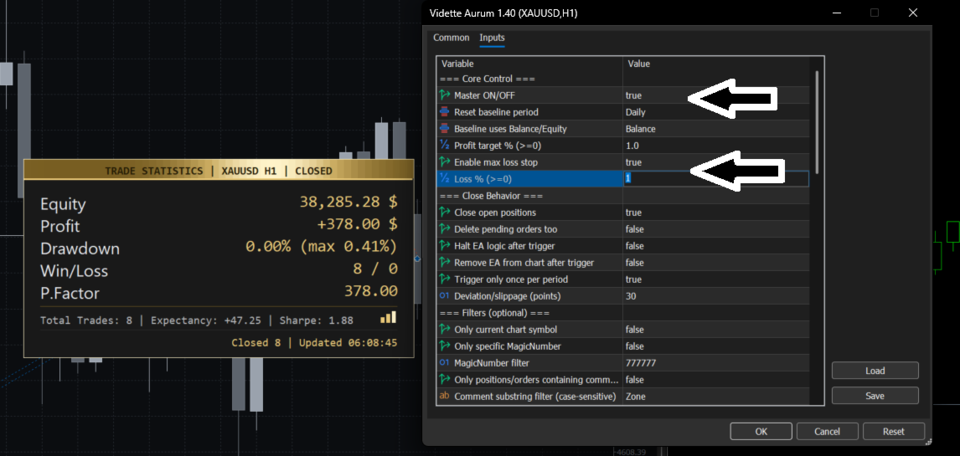Click the Delete pending orders too icon
Image resolution: width=960 pixels, height=456 pixels.
click(x=445, y=229)
